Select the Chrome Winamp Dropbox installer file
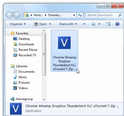The width and height of the screenshot is (124, 116). pos(64,51)
